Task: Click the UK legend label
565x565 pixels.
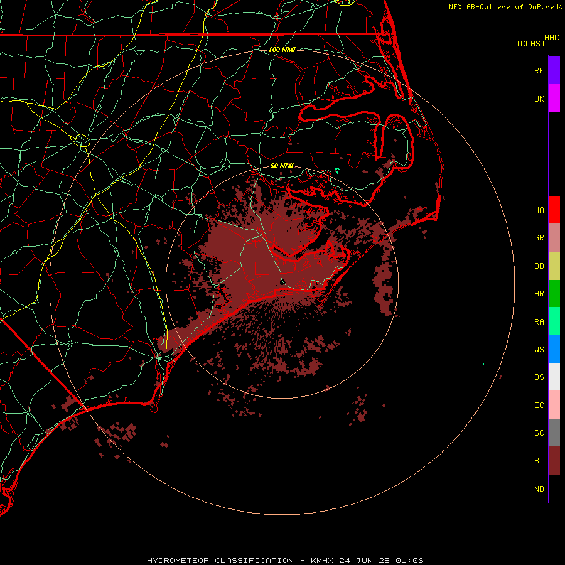Action: point(539,99)
